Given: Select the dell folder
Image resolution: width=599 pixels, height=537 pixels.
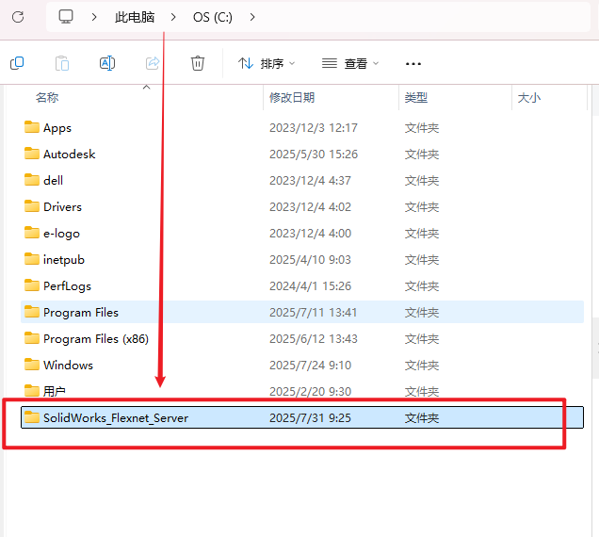Looking at the screenshot, I should pyautogui.click(x=301, y=180).
